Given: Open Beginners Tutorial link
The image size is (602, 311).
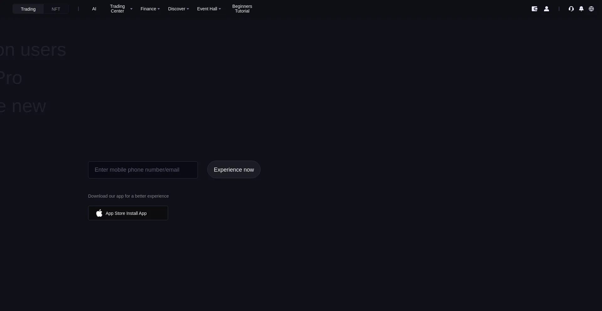Looking at the screenshot, I should point(242,9).
